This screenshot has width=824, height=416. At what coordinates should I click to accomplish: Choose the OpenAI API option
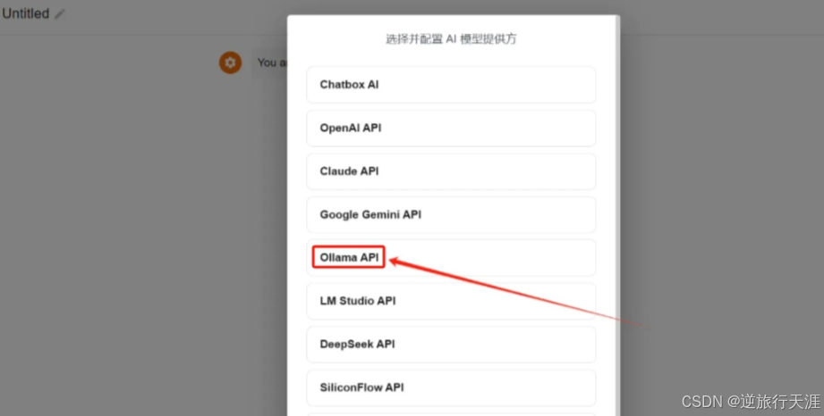[x=451, y=128]
